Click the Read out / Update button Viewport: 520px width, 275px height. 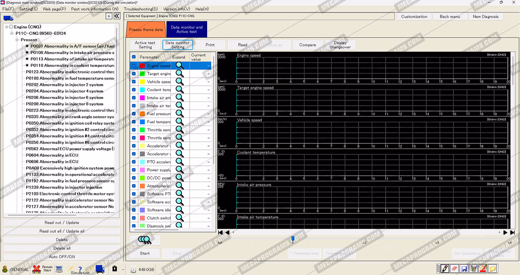point(62,223)
